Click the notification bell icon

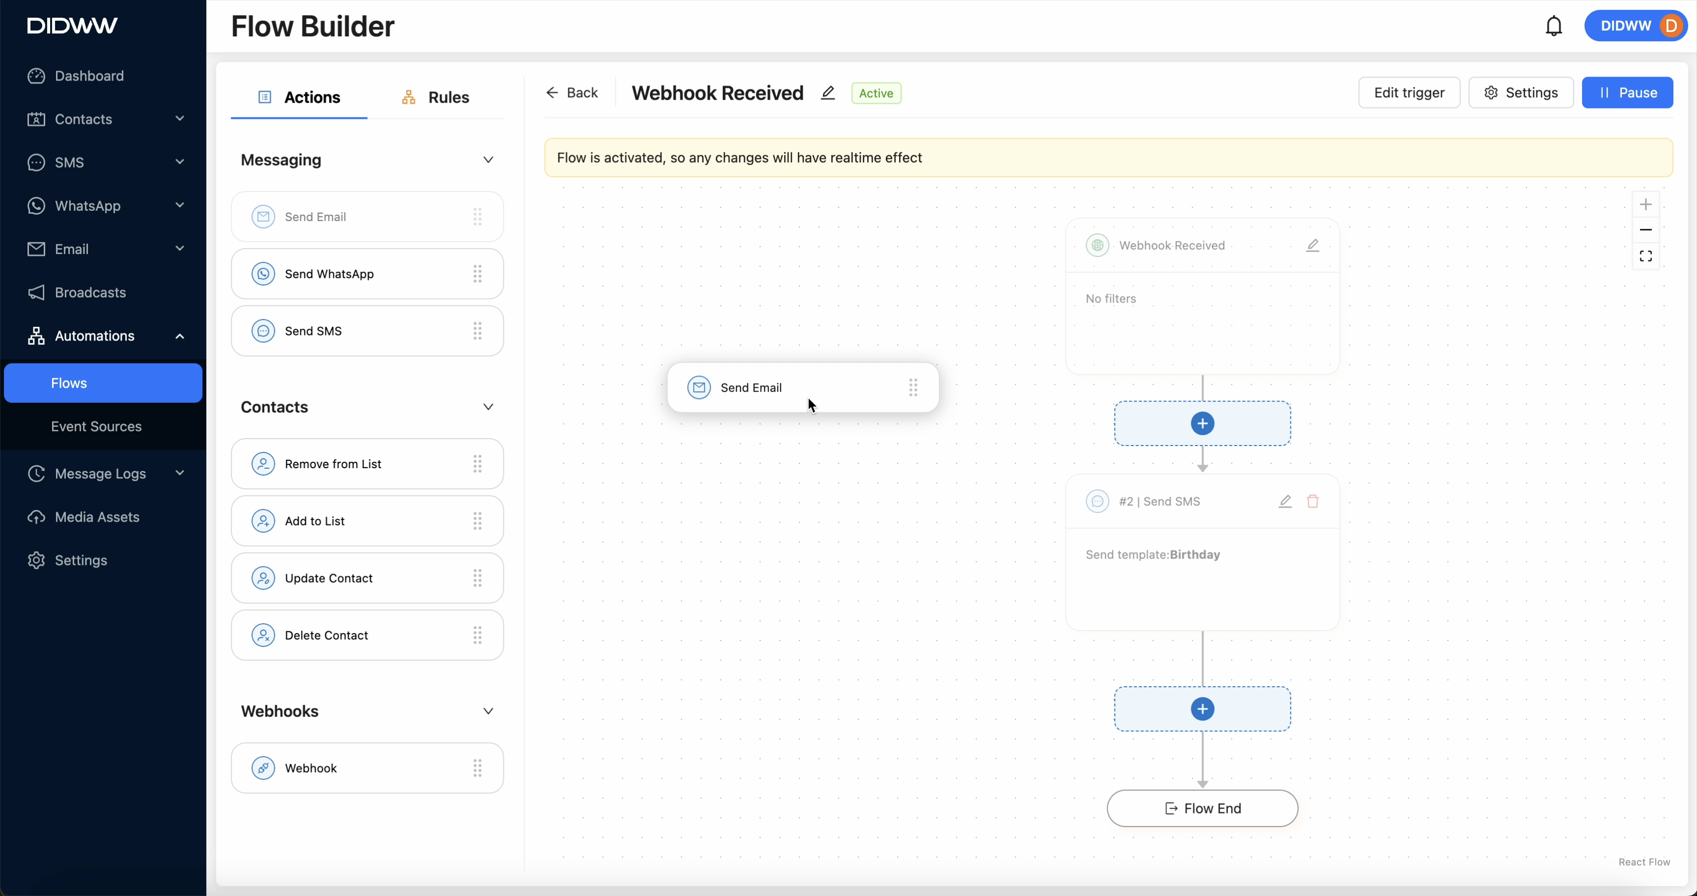[x=1554, y=27]
